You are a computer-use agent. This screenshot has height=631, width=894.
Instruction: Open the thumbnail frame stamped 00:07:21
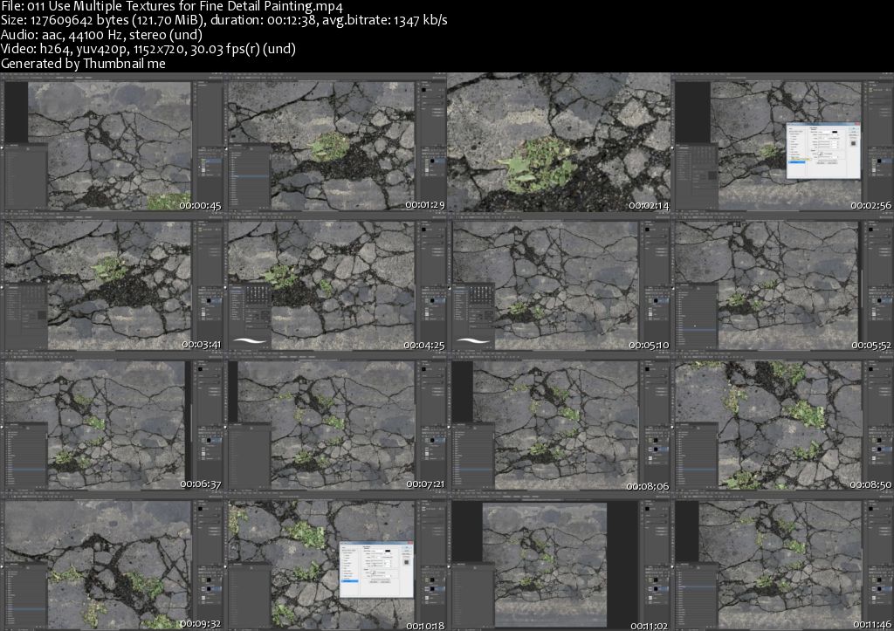pos(335,422)
